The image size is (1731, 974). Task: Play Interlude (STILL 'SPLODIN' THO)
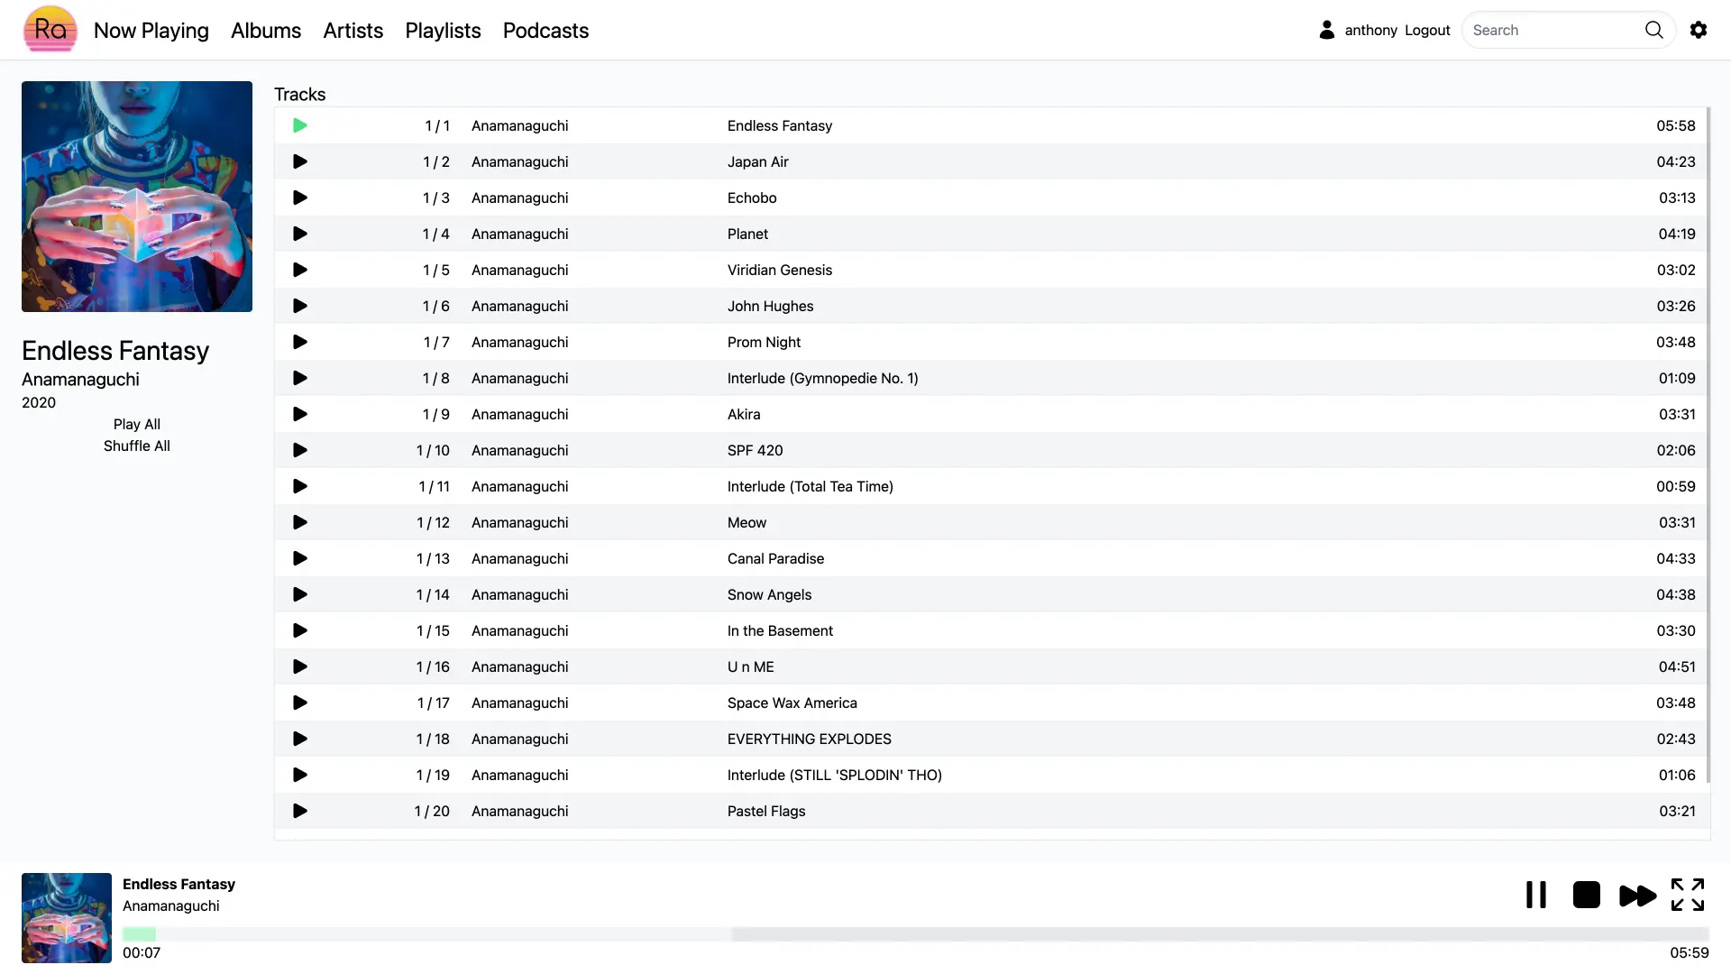(300, 775)
